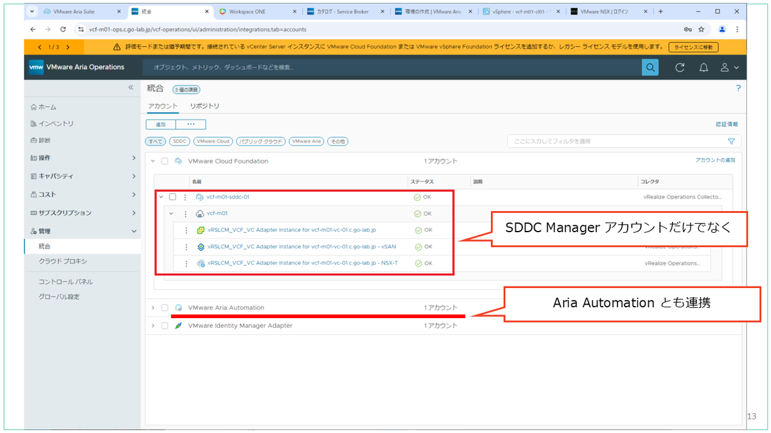Click the アカウントの追加 link
The width and height of the screenshot is (771, 433).
(x=715, y=160)
